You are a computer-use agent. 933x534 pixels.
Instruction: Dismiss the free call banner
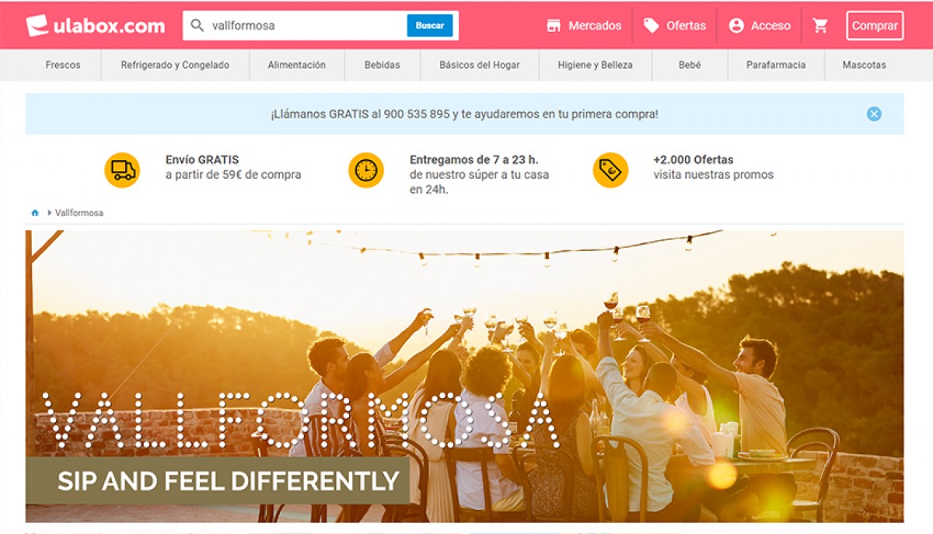tap(874, 114)
